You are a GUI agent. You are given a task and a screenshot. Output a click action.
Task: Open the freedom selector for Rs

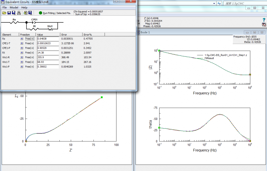click(x=22, y=39)
